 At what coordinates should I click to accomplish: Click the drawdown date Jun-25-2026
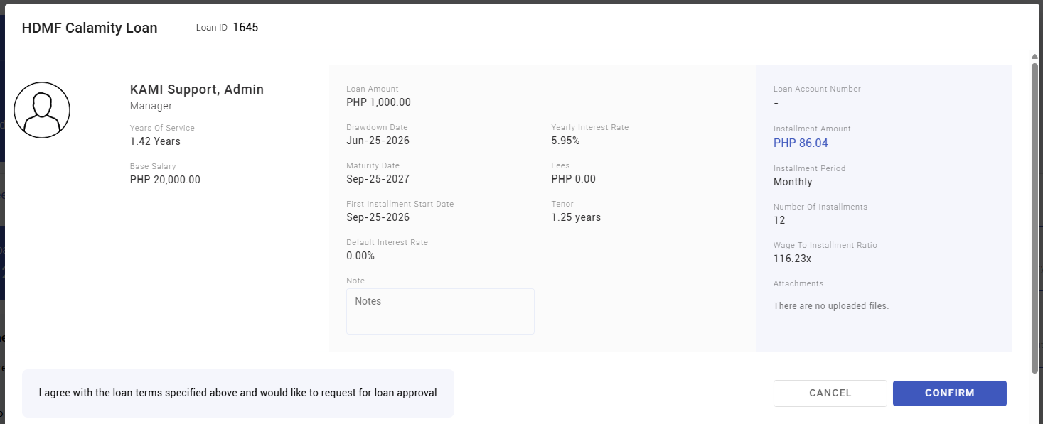point(378,141)
